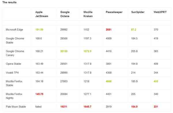The width and height of the screenshot is (173, 113).
Task: Select the Google Octane column header
Action: pos(65,14)
